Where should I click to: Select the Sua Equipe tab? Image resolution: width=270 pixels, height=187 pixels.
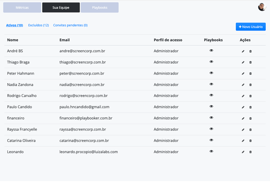(61, 7)
